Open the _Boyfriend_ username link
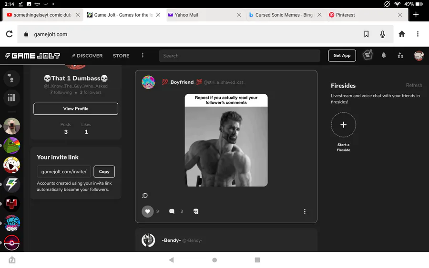 coord(182,82)
